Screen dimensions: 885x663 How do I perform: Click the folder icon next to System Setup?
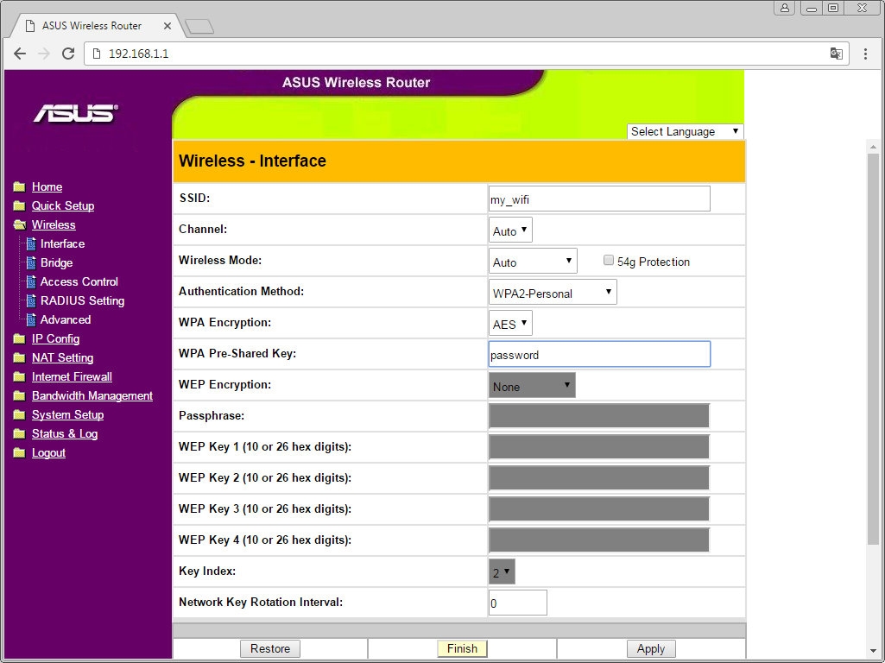pos(19,414)
